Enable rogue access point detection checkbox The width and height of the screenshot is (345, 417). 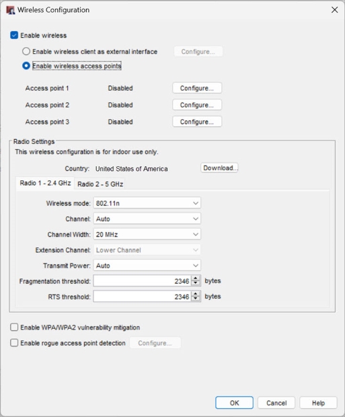(14, 343)
